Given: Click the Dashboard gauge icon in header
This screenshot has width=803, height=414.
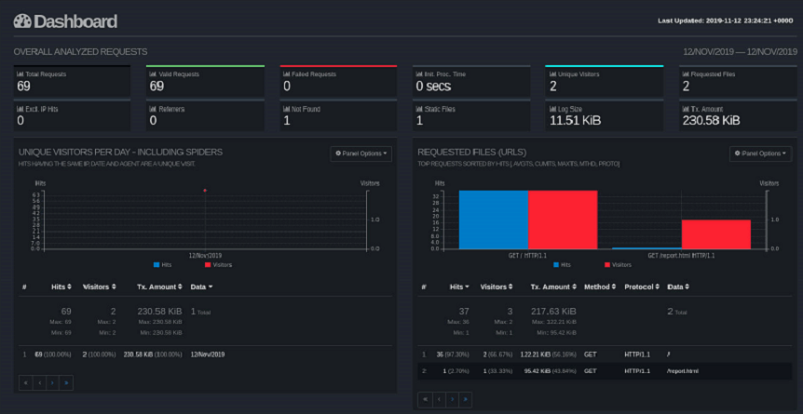Looking at the screenshot, I should tap(22, 20).
